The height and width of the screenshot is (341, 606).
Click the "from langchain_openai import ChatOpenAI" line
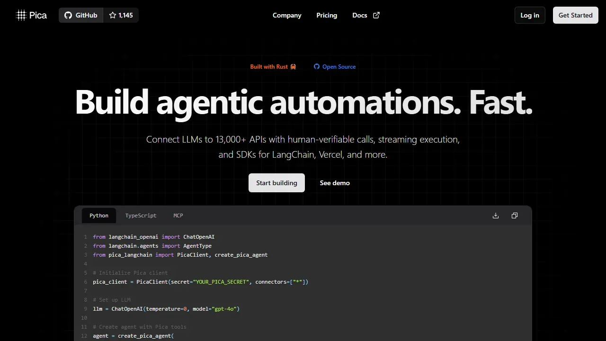[154, 237]
